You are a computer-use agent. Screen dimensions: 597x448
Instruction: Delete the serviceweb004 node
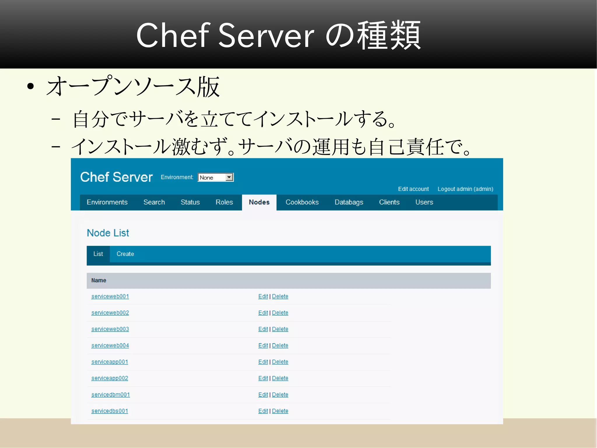(x=280, y=345)
